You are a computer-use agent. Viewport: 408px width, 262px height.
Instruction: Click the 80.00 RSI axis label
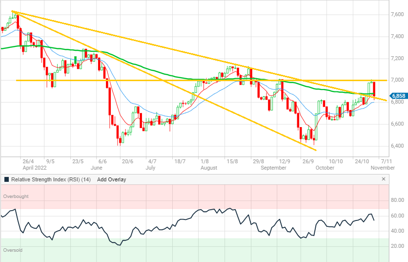[398, 200]
